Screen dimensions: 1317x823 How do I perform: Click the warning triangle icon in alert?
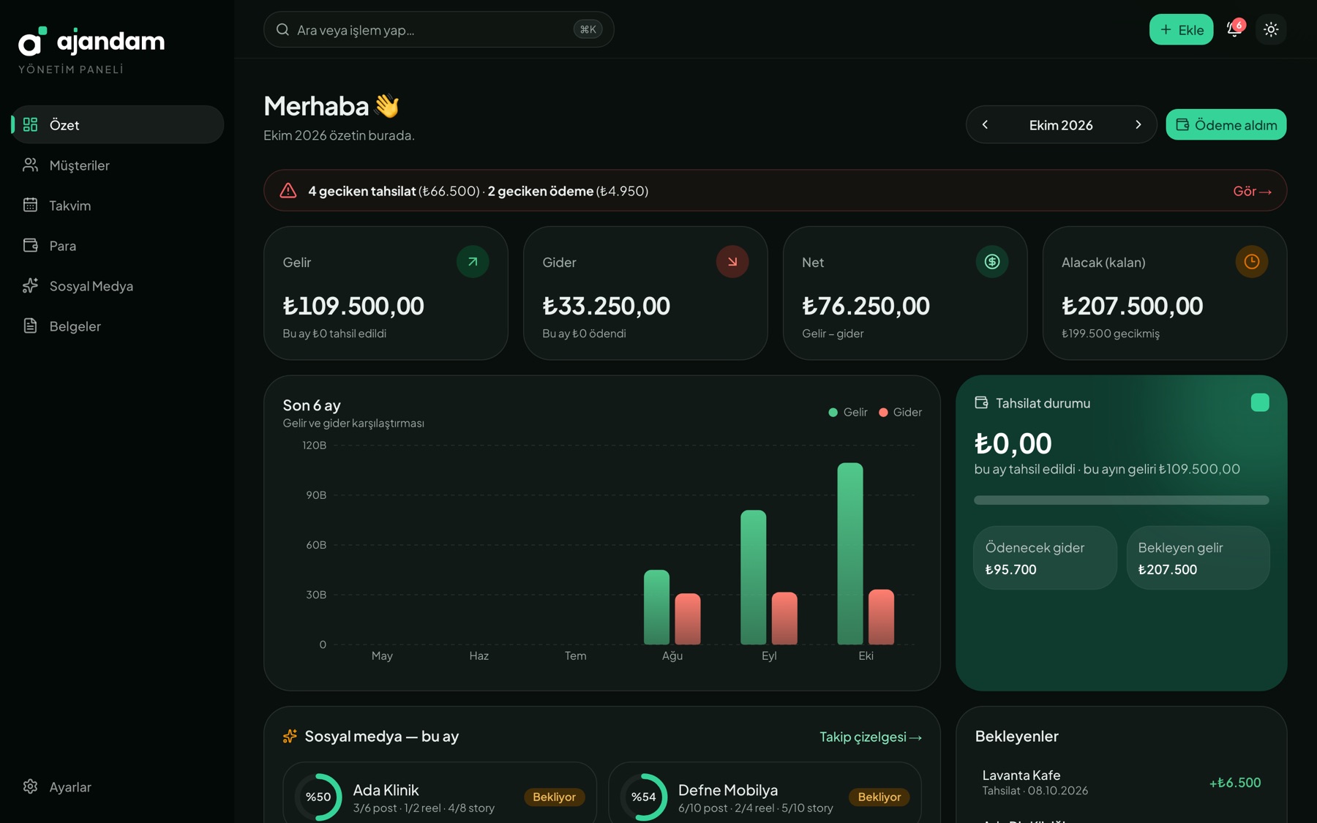click(x=288, y=190)
